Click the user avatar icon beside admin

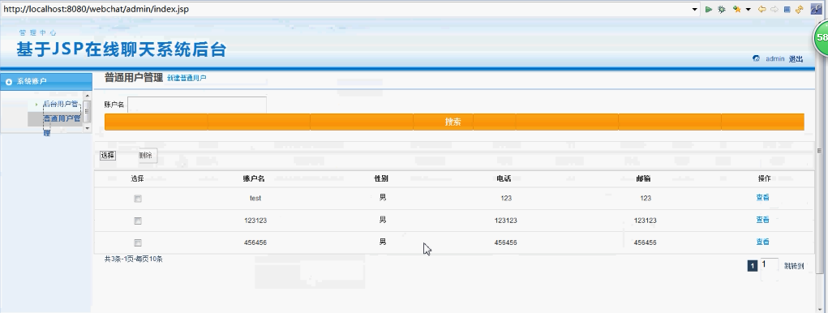tap(756, 58)
